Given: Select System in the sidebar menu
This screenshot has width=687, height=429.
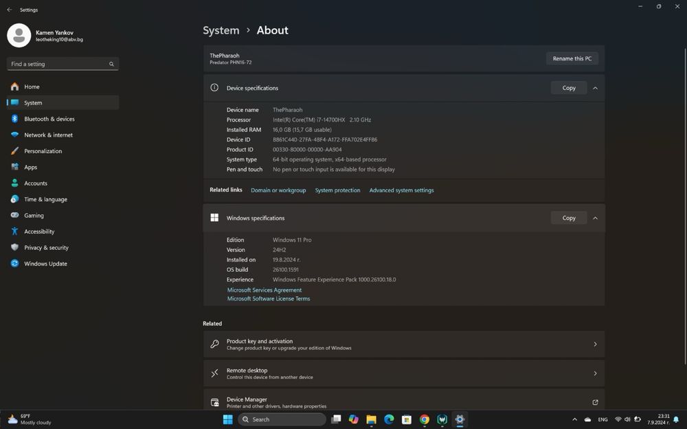Looking at the screenshot, I should click(63, 102).
